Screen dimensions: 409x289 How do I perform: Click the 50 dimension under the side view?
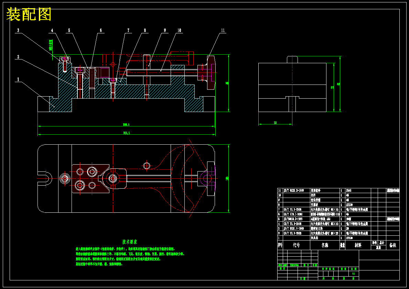click(275, 122)
